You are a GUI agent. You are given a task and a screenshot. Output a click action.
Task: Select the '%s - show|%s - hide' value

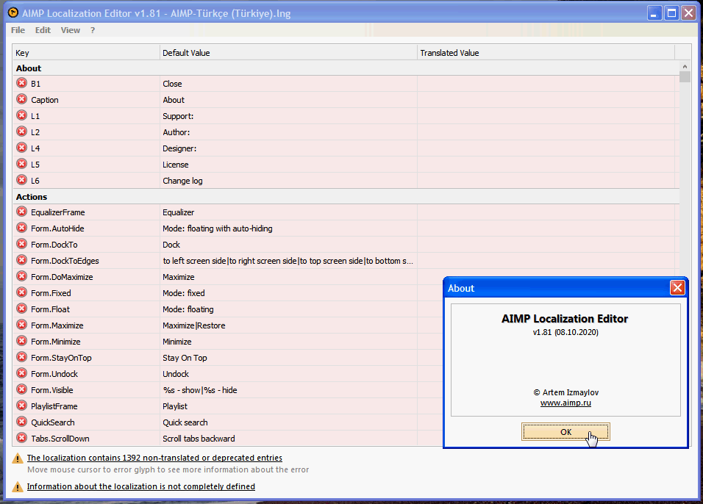tap(288, 390)
